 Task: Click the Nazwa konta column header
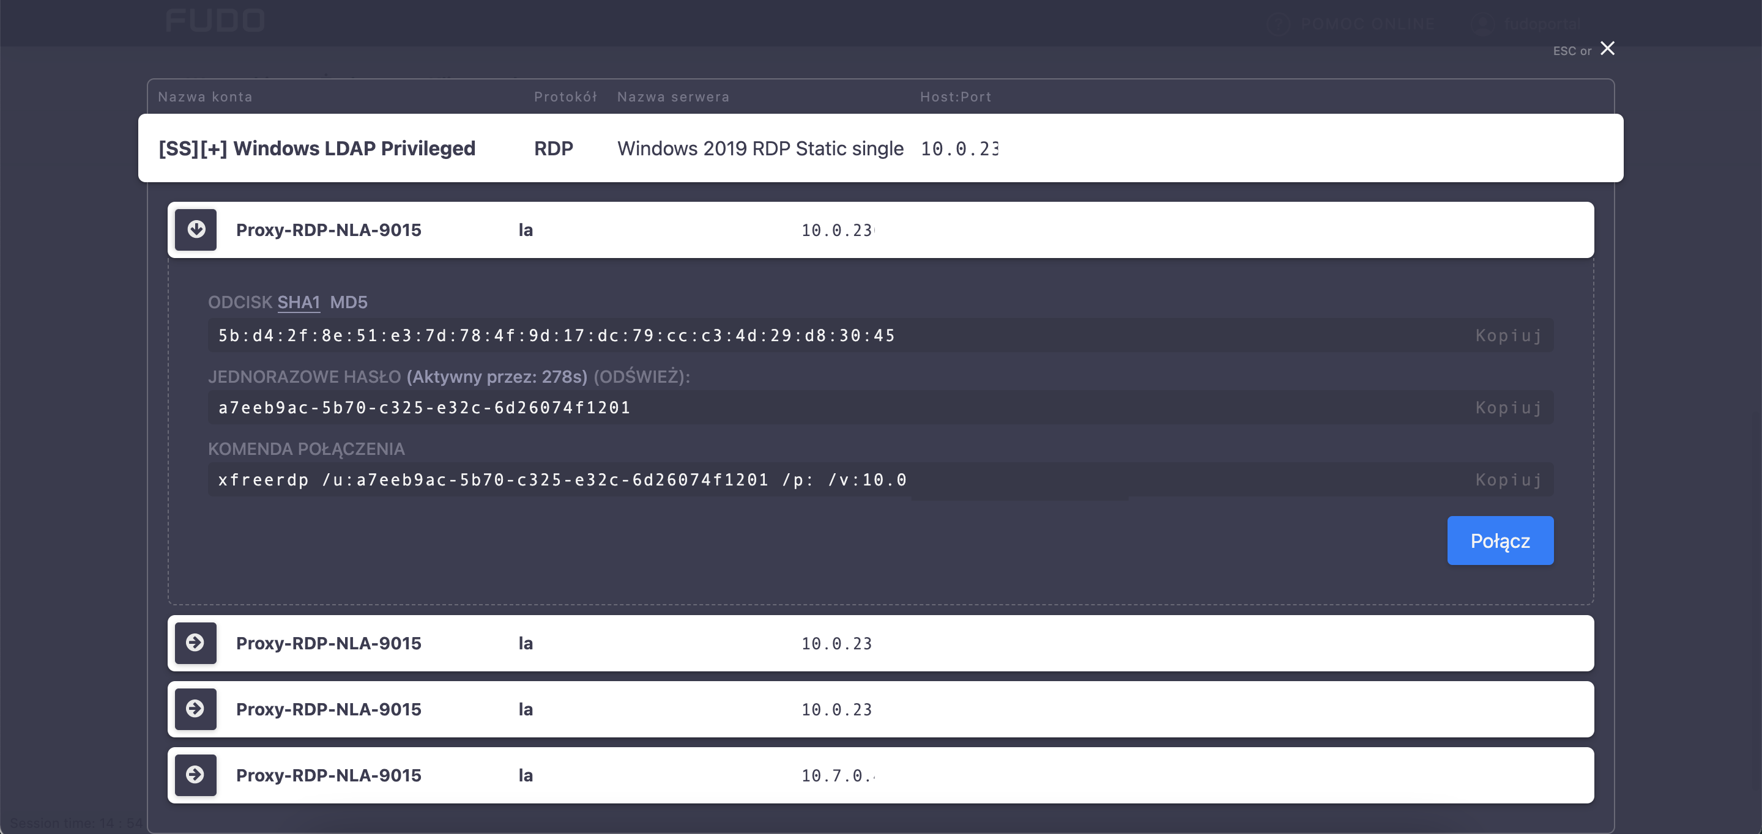point(205,97)
